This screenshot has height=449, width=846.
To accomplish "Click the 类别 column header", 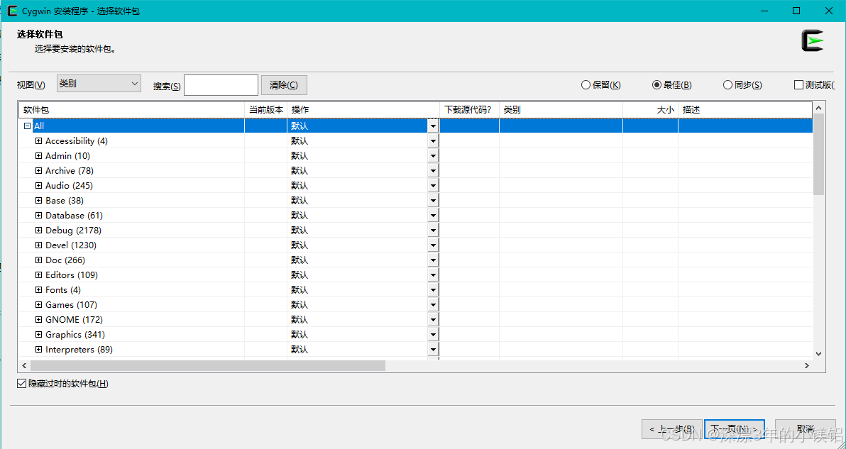I will click(561, 109).
